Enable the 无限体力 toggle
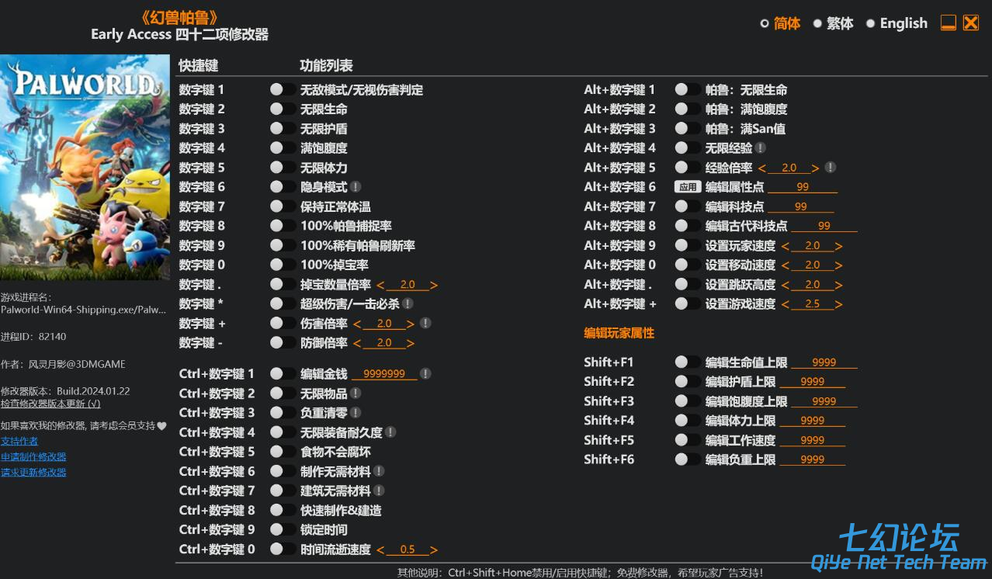The height and width of the screenshot is (579, 992). pos(283,167)
